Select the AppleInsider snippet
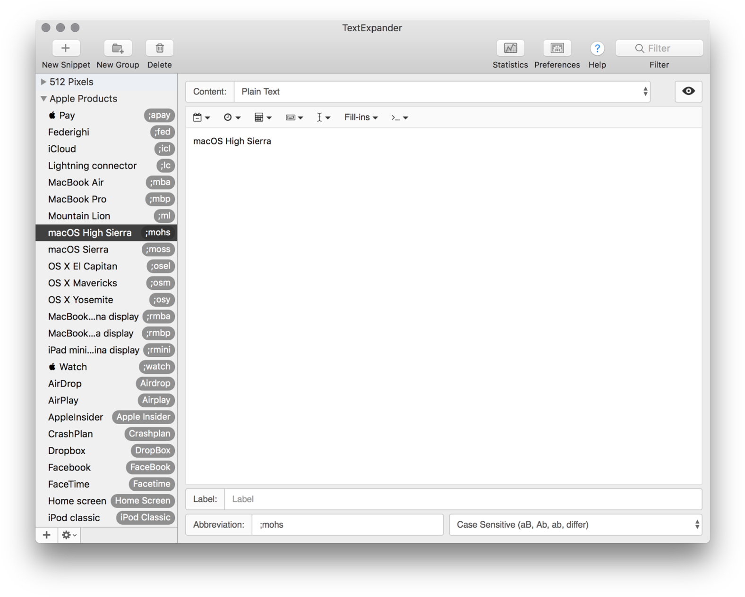 coord(107,417)
